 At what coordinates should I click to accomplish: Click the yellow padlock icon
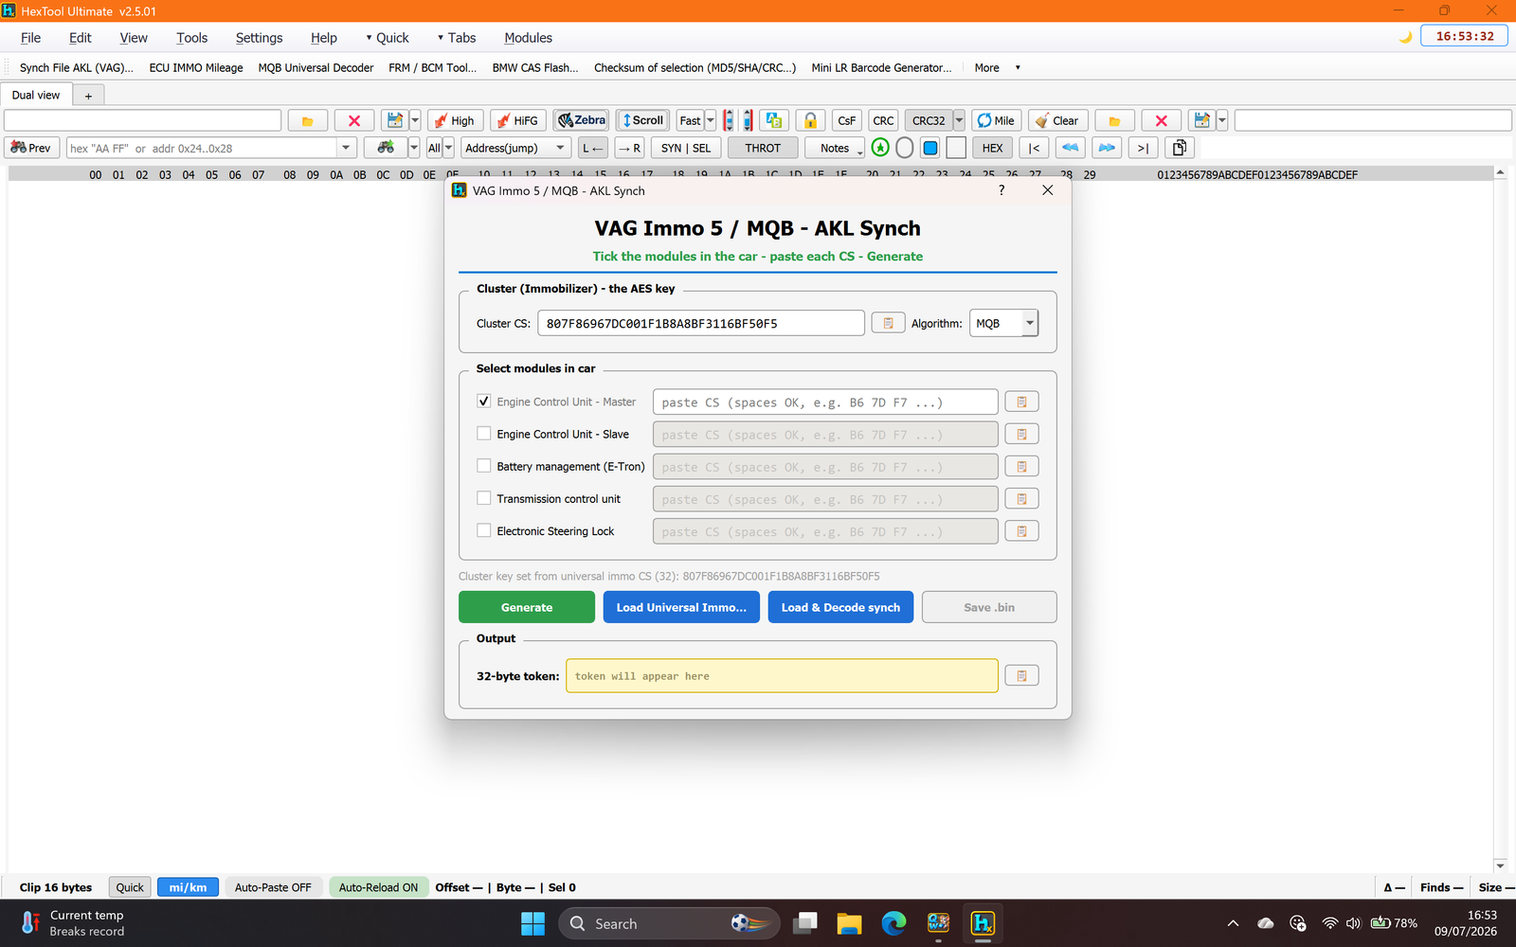(x=810, y=120)
